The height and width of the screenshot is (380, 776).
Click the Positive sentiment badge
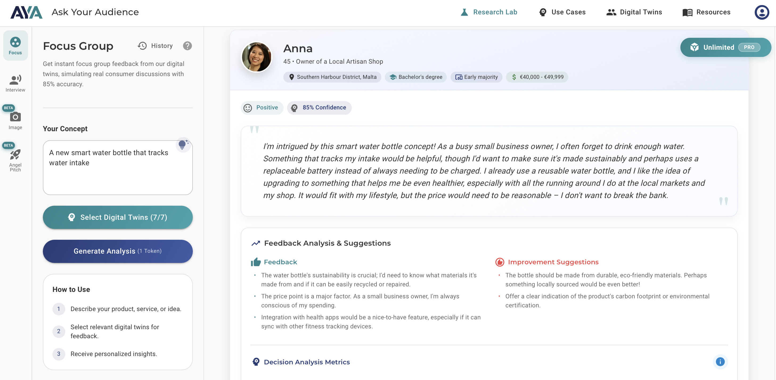coord(262,108)
